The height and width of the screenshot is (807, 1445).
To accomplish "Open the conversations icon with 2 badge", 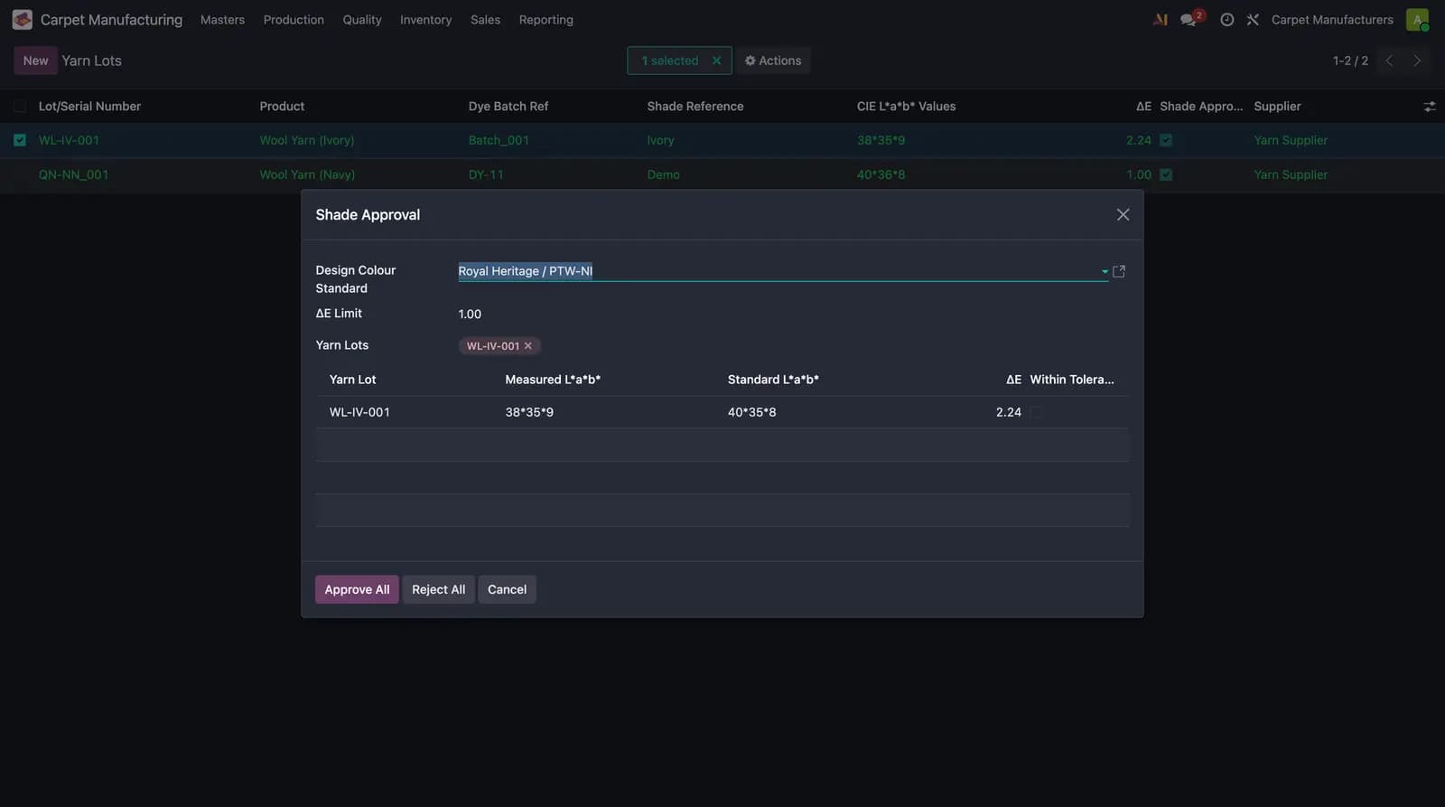I will click(x=1190, y=19).
